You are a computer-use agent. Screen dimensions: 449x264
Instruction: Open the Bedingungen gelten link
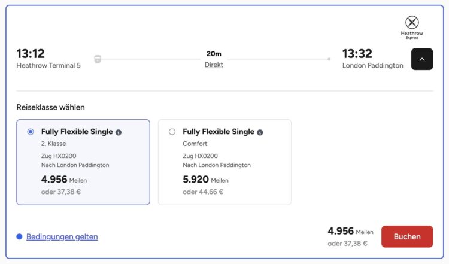pyautogui.click(x=62, y=237)
